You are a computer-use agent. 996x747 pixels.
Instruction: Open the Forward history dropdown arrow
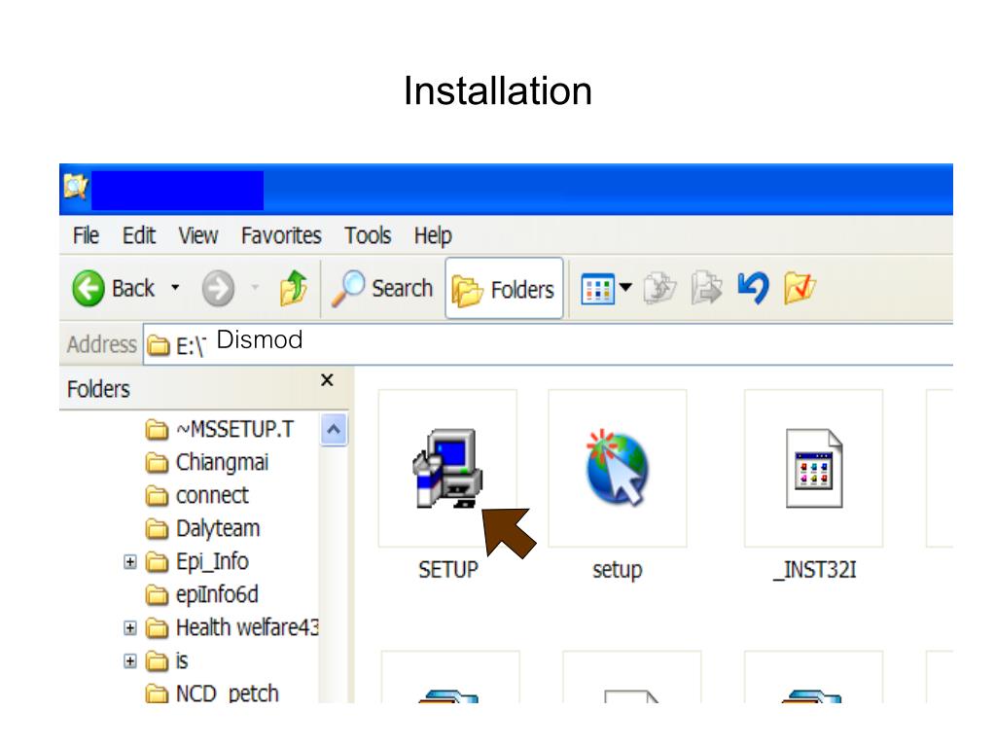(x=255, y=288)
